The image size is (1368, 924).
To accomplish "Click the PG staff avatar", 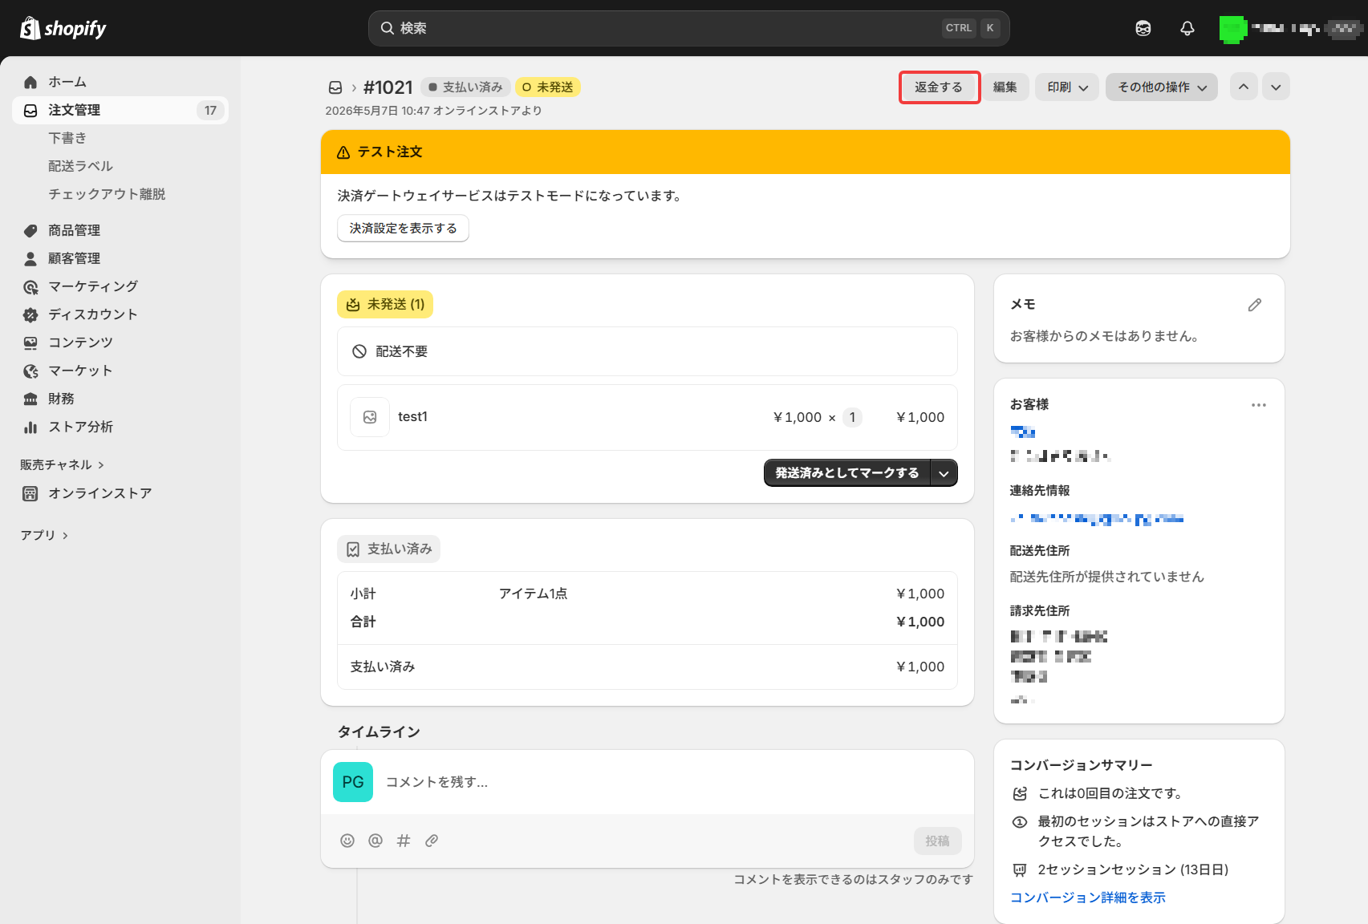I will [353, 782].
